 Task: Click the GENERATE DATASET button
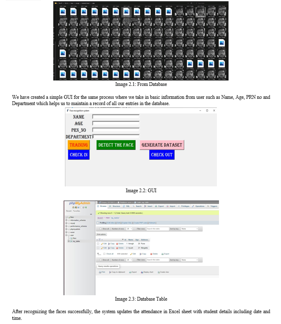point(162,145)
